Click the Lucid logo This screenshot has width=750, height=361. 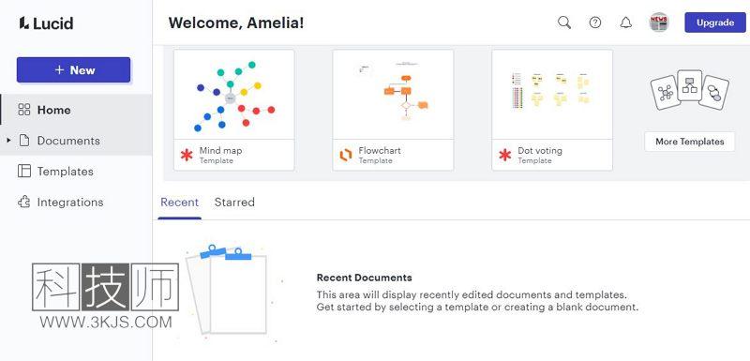coord(46,23)
